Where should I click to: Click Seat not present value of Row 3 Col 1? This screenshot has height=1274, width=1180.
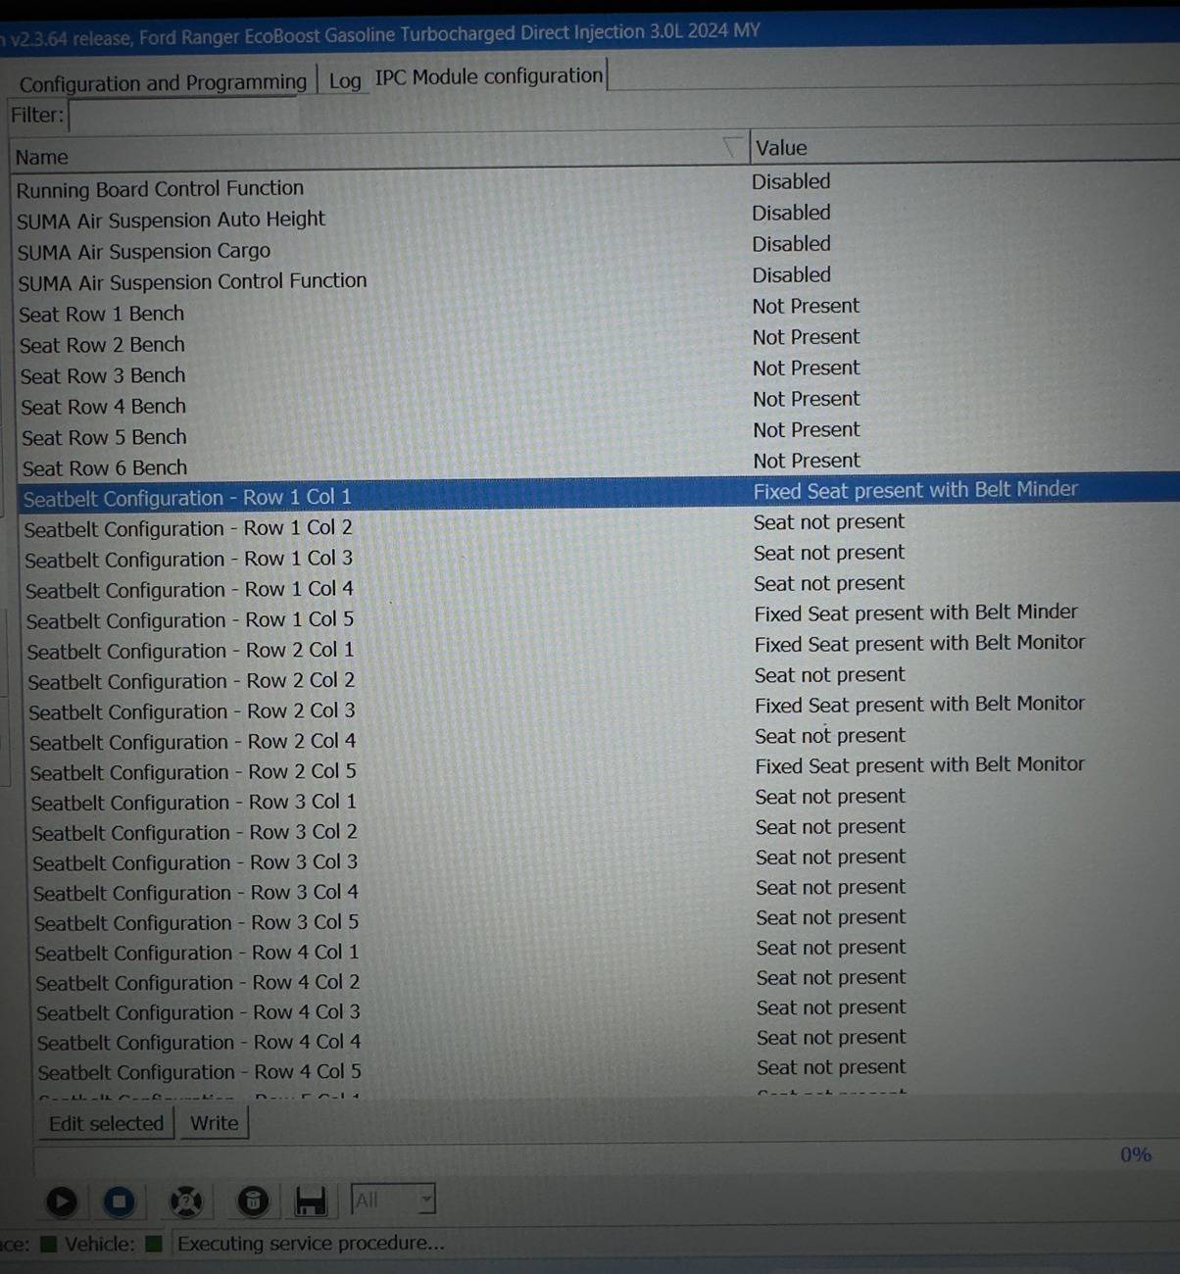[830, 797]
